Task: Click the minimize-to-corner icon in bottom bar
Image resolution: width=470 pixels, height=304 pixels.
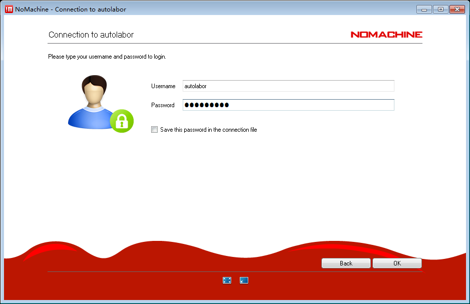Action: [x=244, y=280]
